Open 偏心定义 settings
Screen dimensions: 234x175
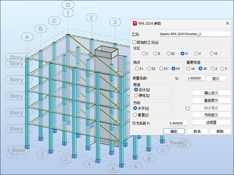[211, 93]
